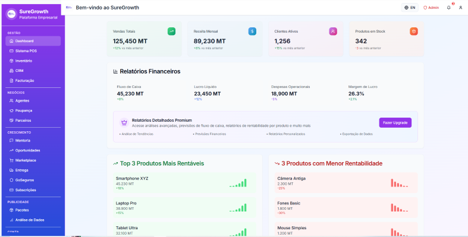Viewport: 468px width, 237px height.
Task: Click the Previsões Financeiras feature text
Action: (210, 134)
